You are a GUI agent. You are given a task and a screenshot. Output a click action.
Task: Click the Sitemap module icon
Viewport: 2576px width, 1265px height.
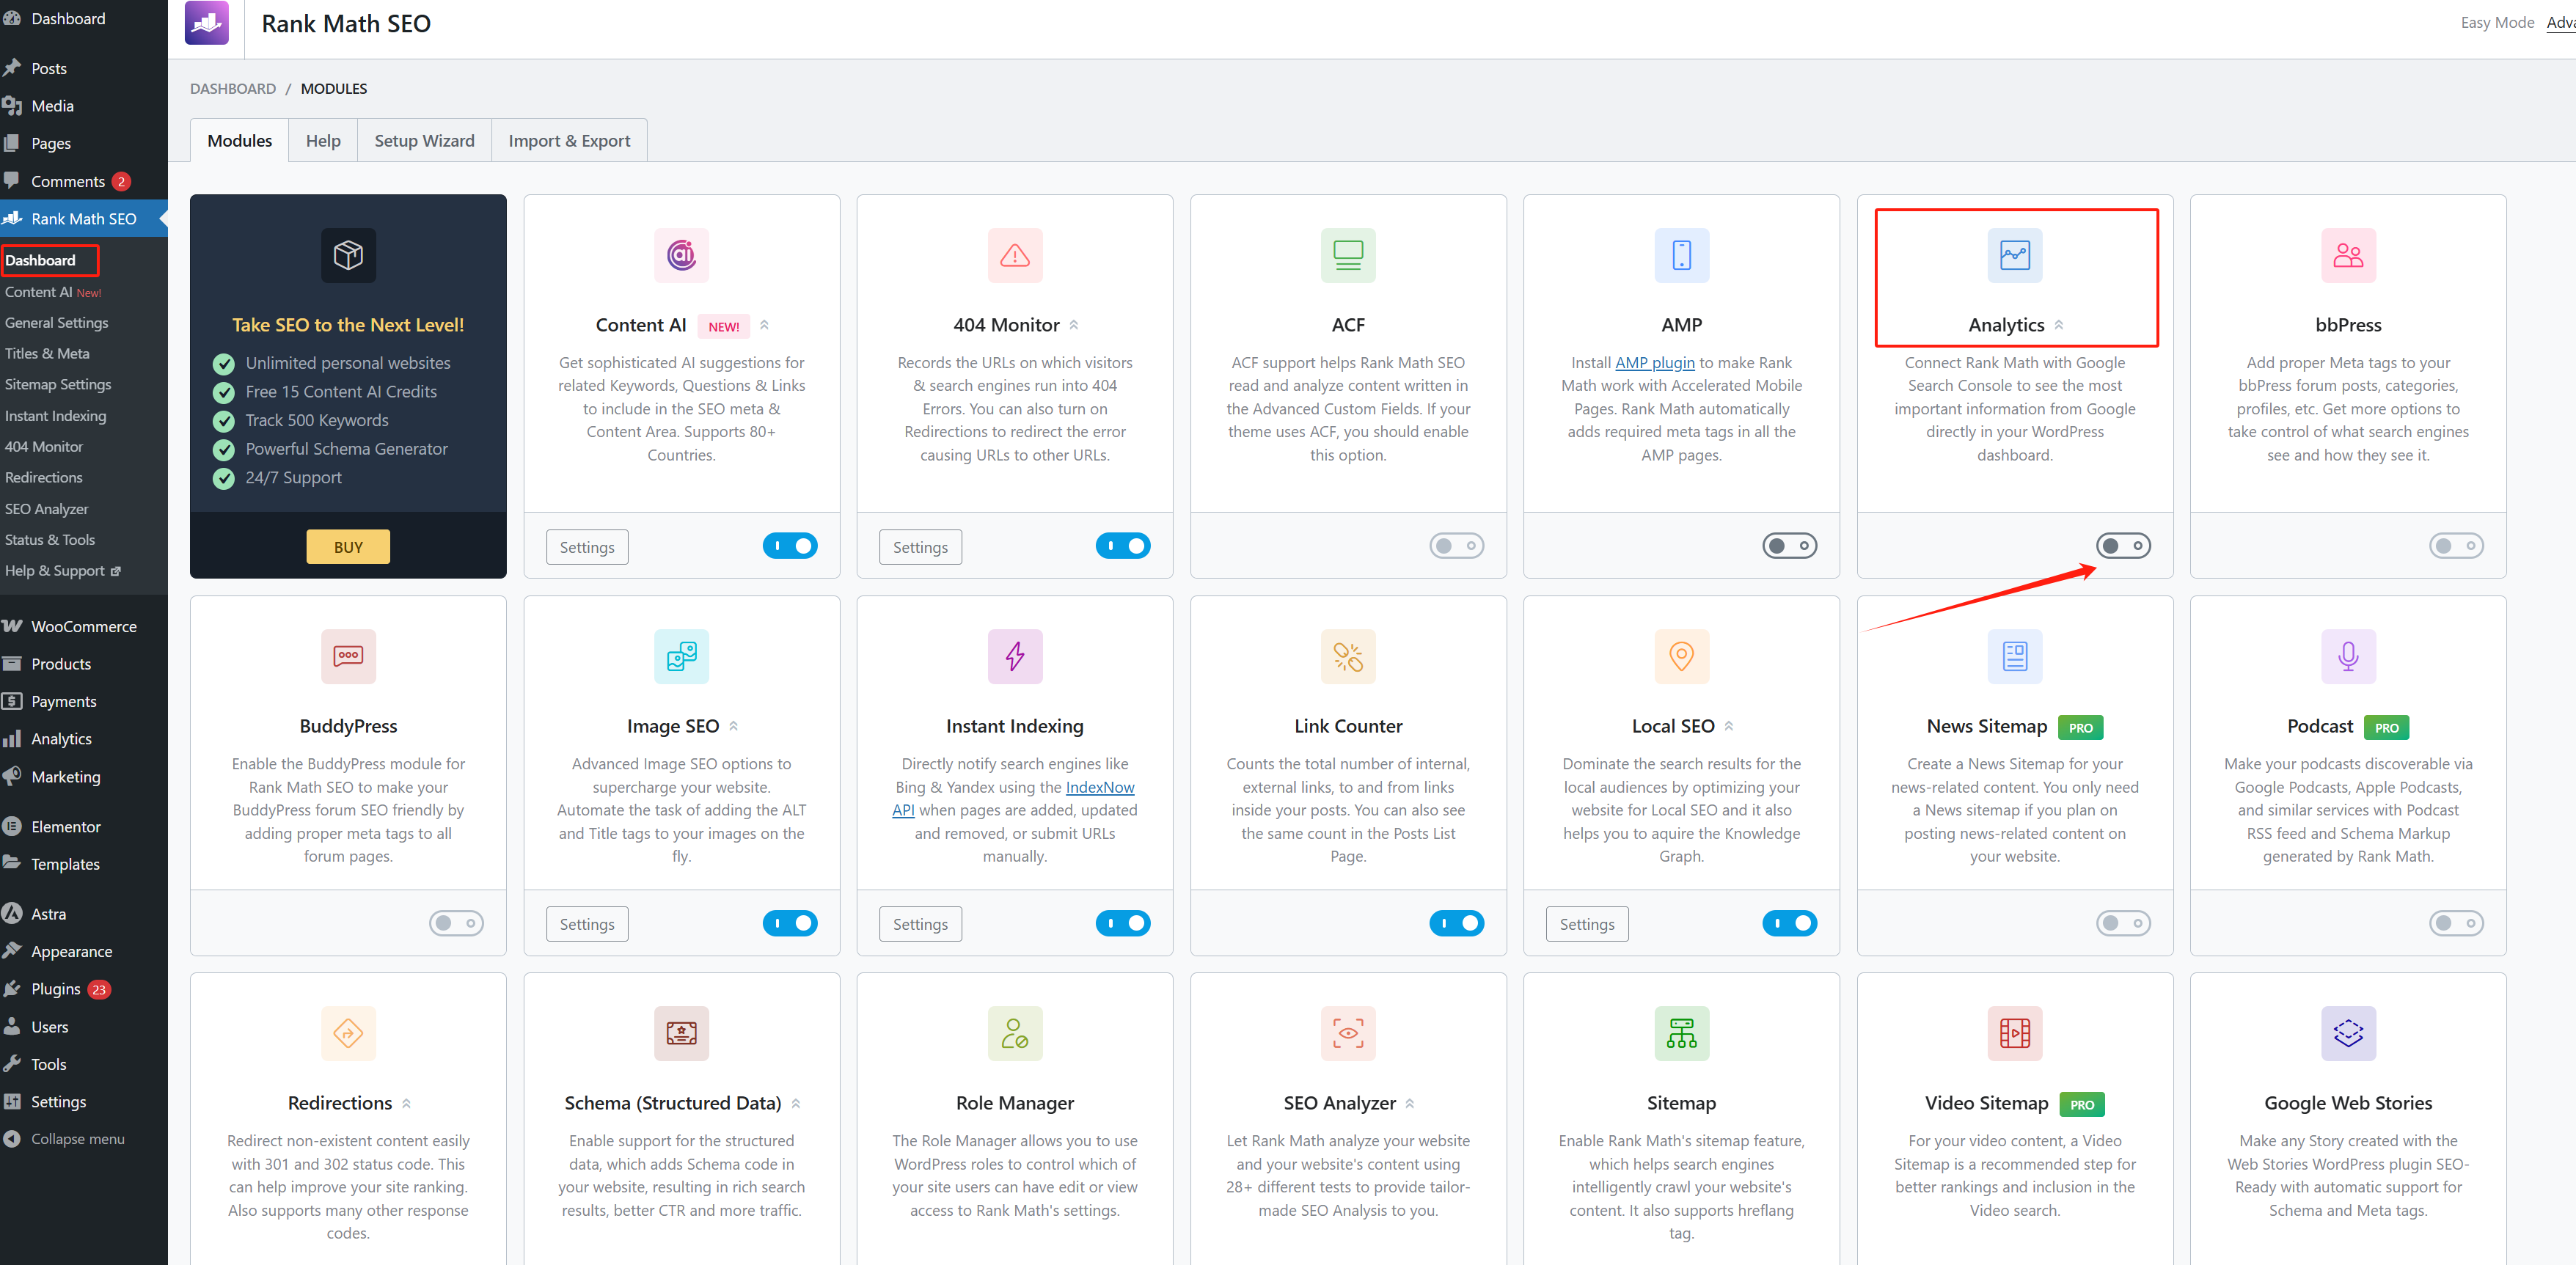1681,1033
